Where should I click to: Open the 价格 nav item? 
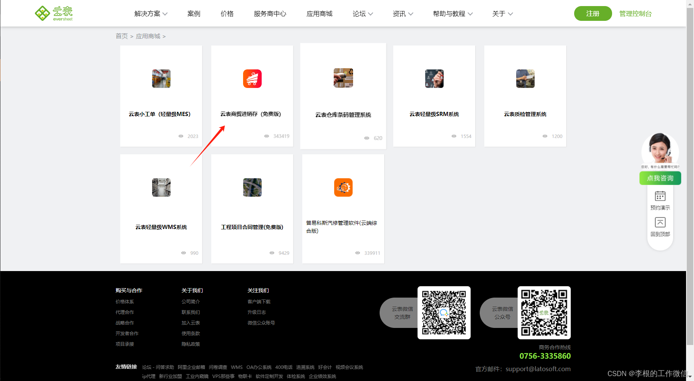pos(227,14)
